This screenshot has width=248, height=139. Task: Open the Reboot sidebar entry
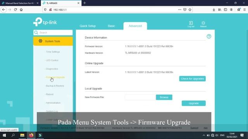click(49, 94)
